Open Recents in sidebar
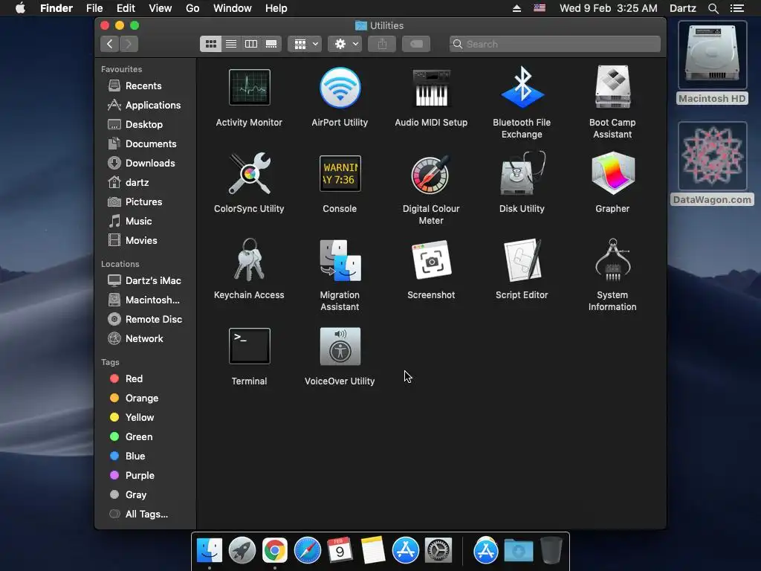Screen dimensions: 761x571 145,86
